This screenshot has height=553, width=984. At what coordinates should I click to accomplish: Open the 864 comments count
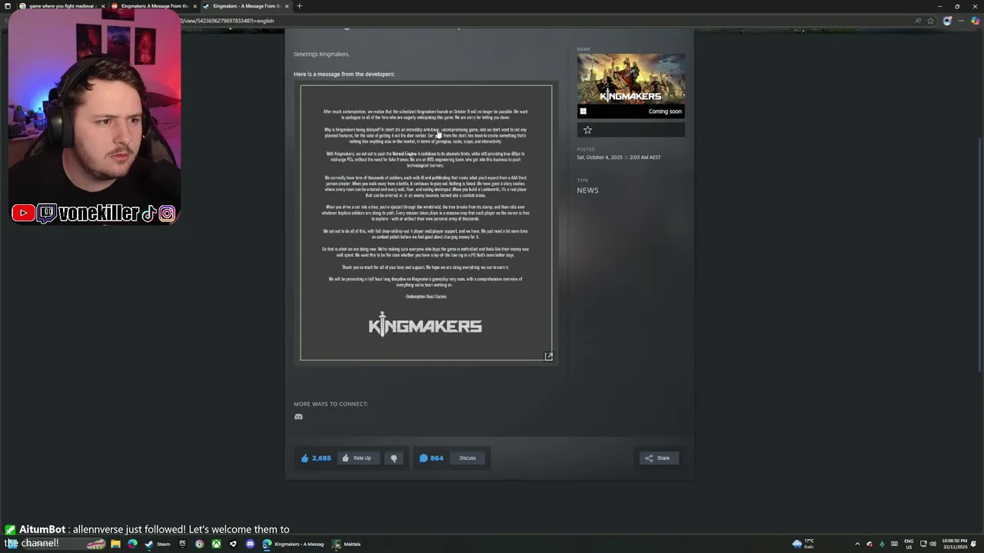pyautogui.click(x=431, y=458)
